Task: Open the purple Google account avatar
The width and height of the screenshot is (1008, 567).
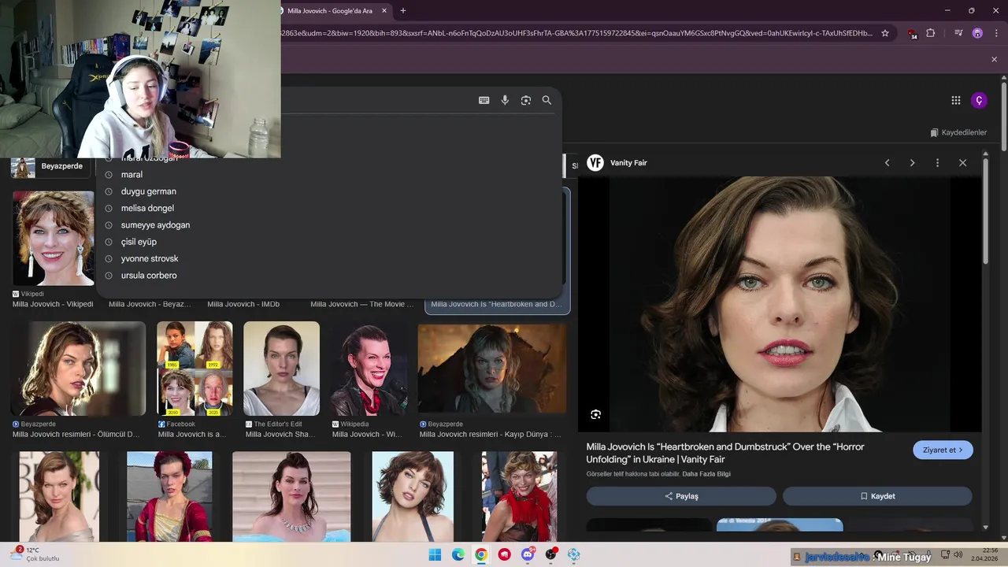Action: 979,100
